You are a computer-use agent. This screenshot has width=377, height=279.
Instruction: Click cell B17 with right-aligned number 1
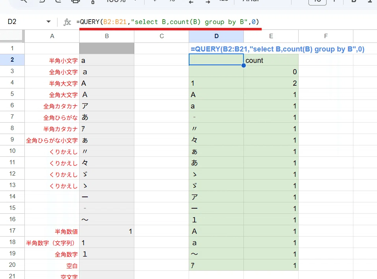point(107,231)
